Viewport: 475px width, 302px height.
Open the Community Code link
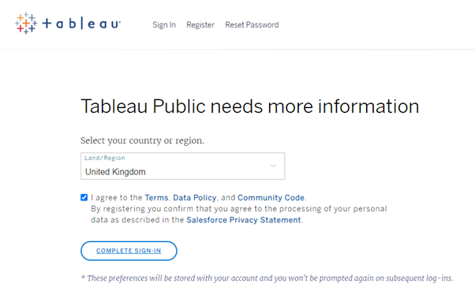pos(271,198)
